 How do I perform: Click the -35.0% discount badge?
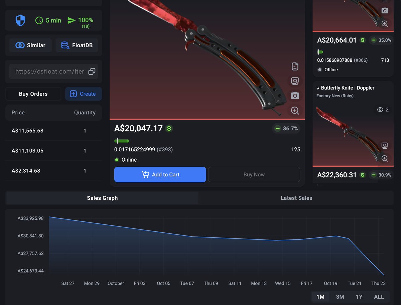(x=380, y=40)
